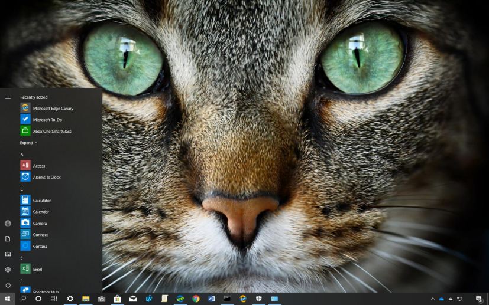This screenshot has width=489, height=305.
Task: Open Settings gear on the taskbar
Action: click(70, 299)
